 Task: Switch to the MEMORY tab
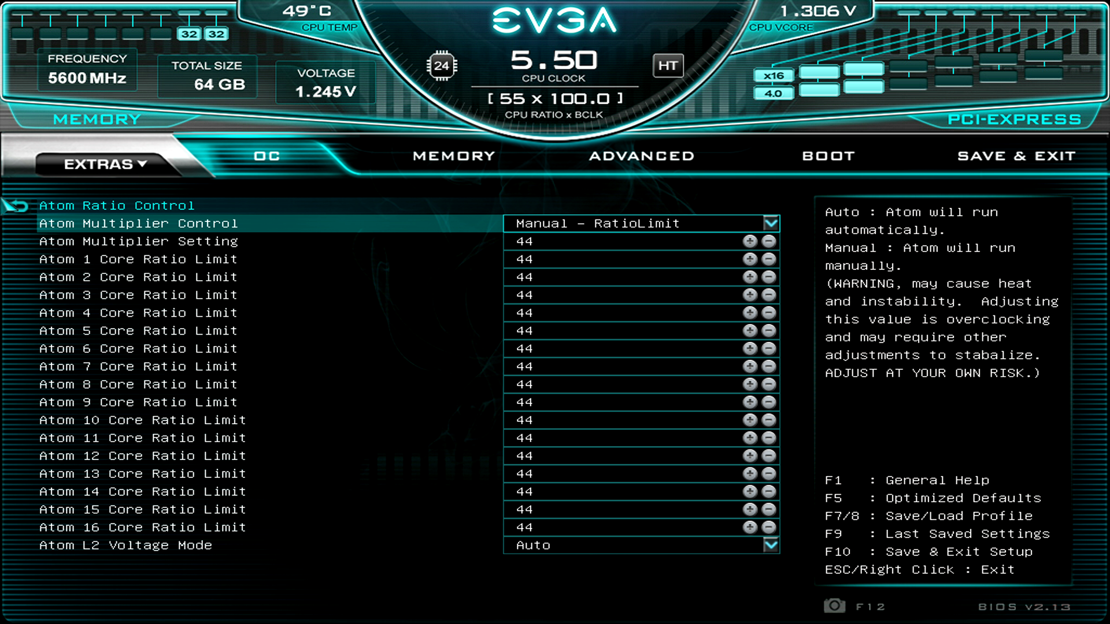point(454,156)
